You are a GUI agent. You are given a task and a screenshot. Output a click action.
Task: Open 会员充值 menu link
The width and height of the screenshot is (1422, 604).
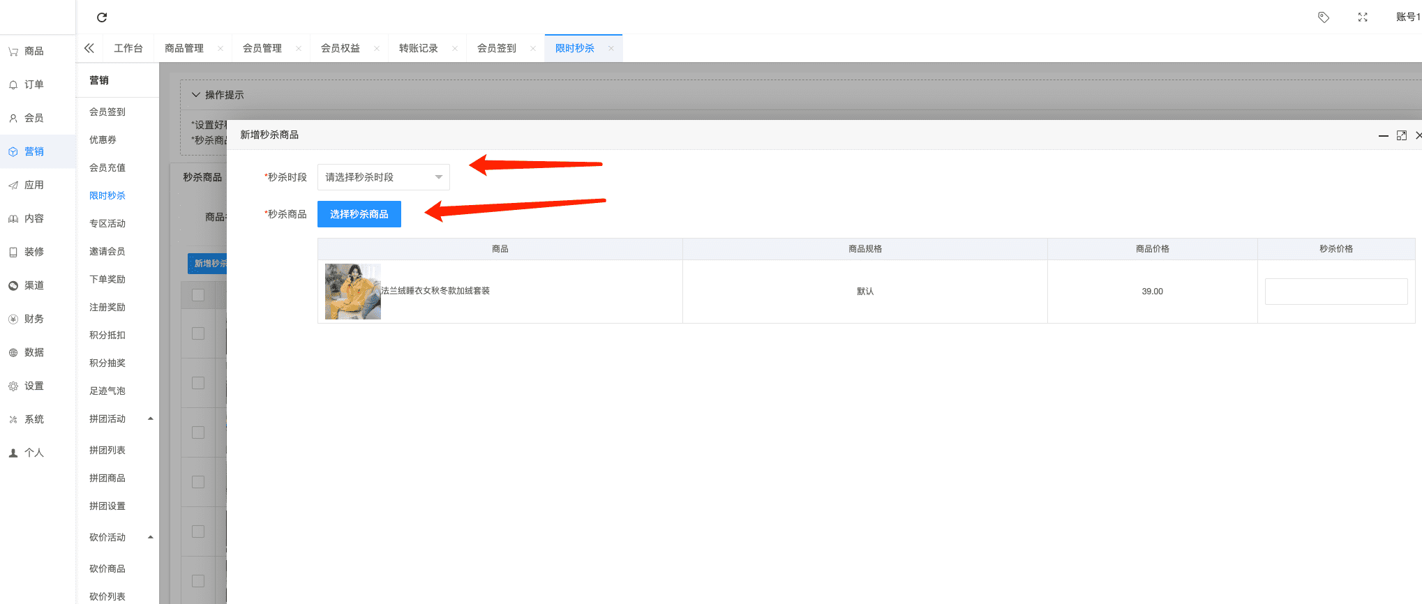click(107, 167)
